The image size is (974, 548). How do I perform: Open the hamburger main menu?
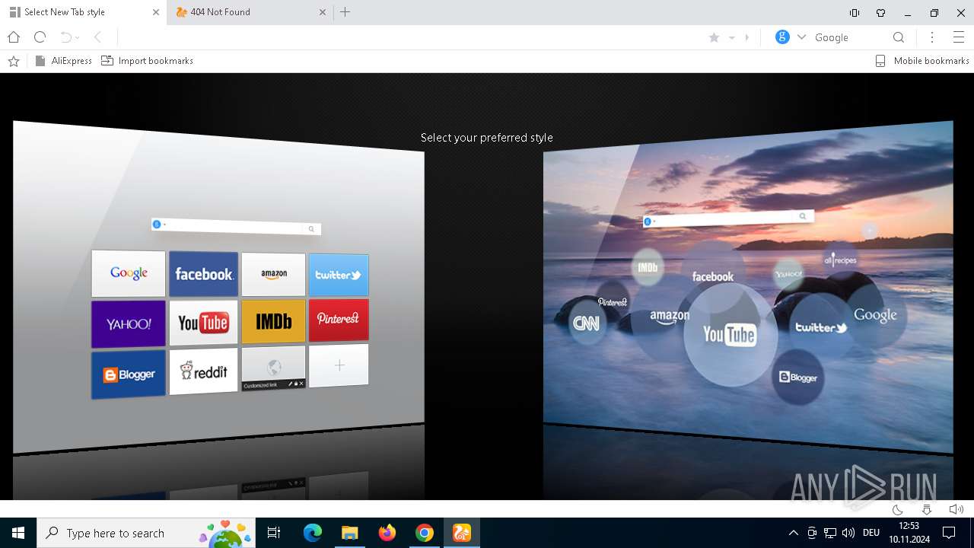coord(959,37)
